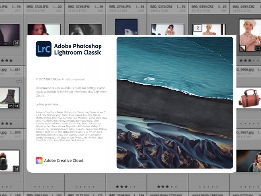Select the red-haired woman thumbnail at bottom right

[249, 161]
